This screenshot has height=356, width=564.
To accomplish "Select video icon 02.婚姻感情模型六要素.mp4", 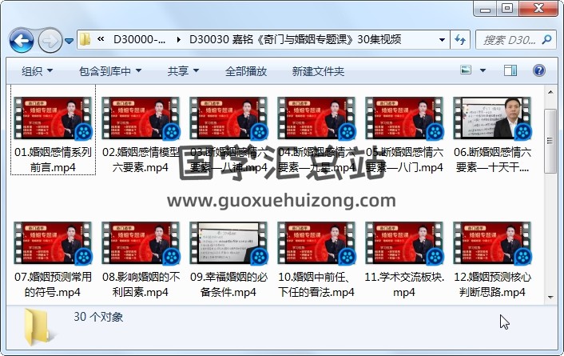I will 141,118.
